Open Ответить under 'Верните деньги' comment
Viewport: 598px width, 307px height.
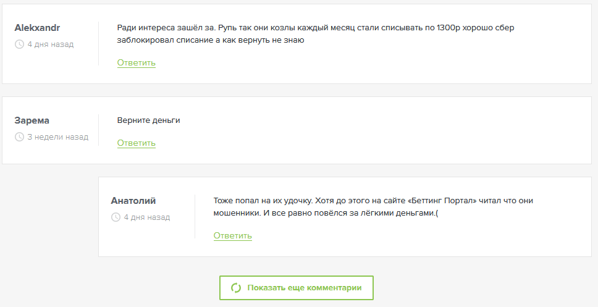136,143
